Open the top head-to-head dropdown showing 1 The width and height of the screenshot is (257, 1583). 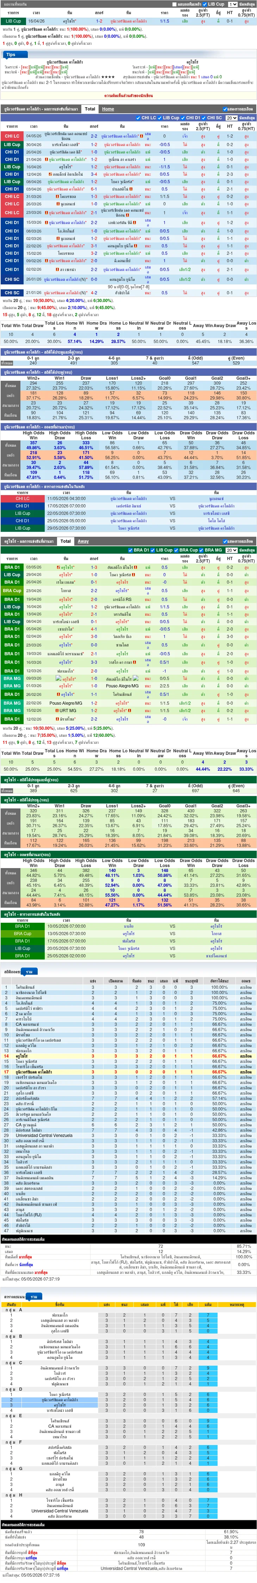(232, 4)
